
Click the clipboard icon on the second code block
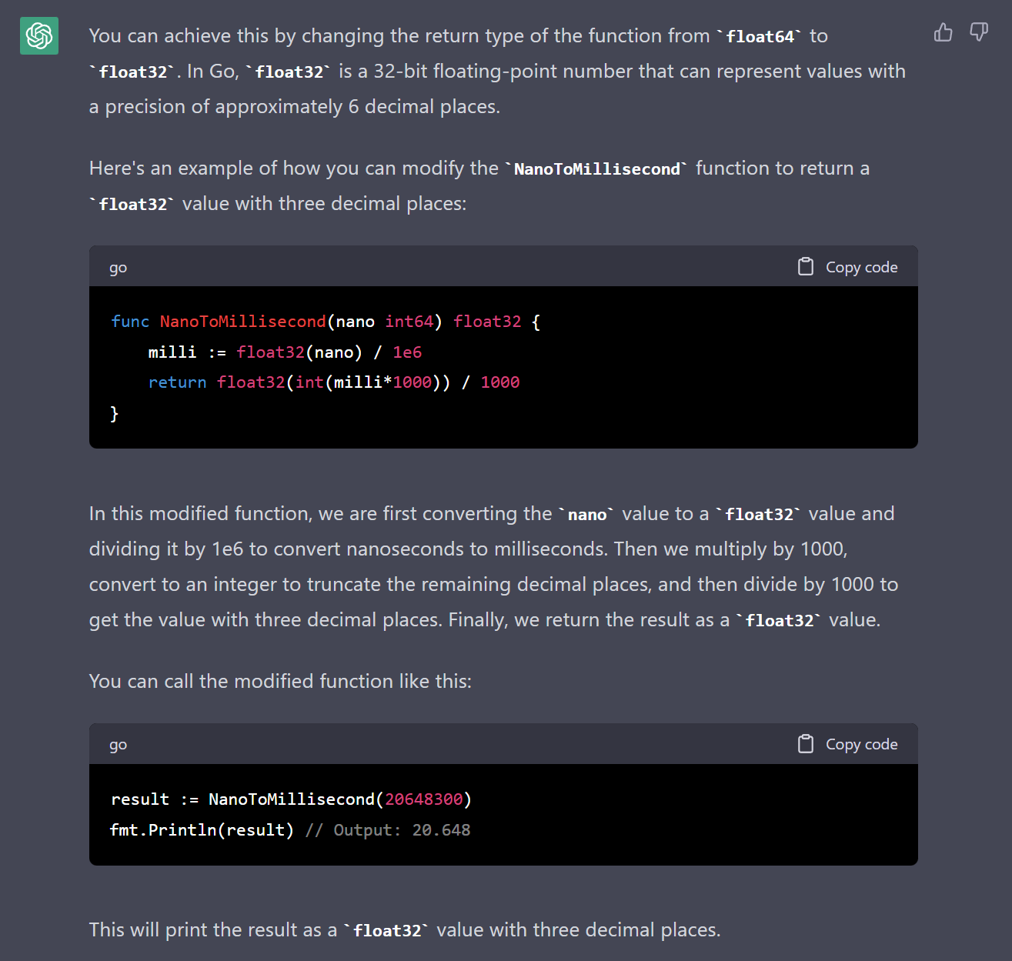805,743
